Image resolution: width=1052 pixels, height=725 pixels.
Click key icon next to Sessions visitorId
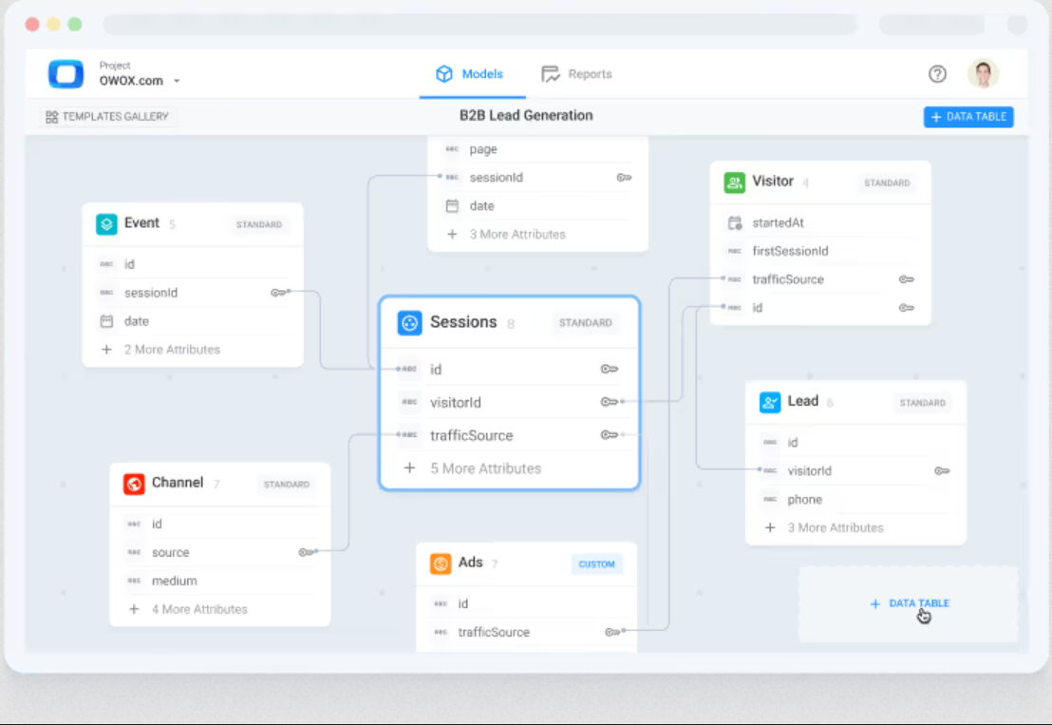click(x=609, y=401)
